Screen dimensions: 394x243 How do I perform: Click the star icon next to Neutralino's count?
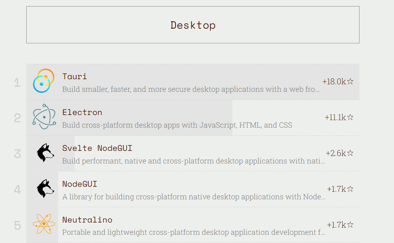pyautogui.click(x=350, y=225)
